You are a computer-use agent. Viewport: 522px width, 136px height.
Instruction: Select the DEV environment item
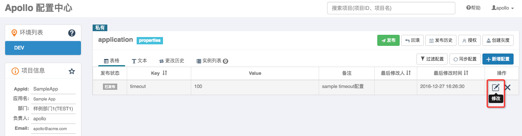click(x=43, y=48)
